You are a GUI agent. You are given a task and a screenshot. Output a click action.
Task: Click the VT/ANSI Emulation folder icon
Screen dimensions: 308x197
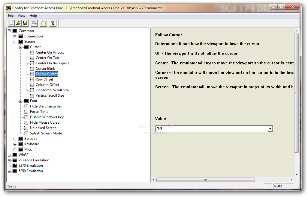15,160
